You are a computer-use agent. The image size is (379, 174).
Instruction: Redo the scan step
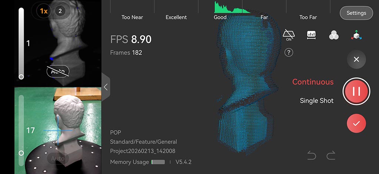point(331,156)
